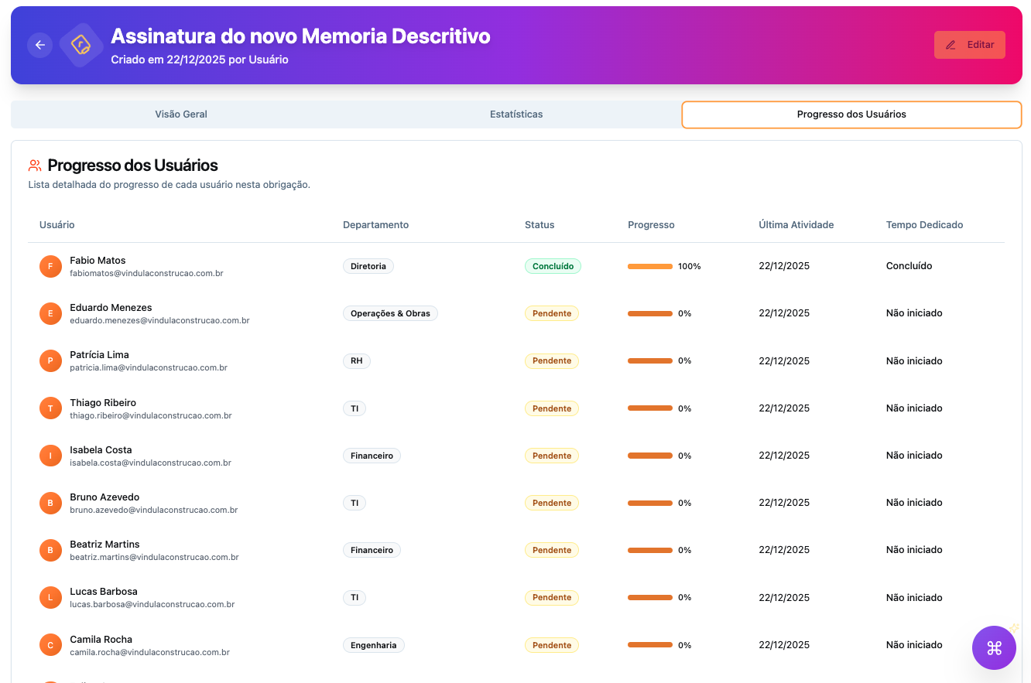The image size is (1031, 683).
Task: Select Fabio Matos avatar circle
Action: point(50,266)
